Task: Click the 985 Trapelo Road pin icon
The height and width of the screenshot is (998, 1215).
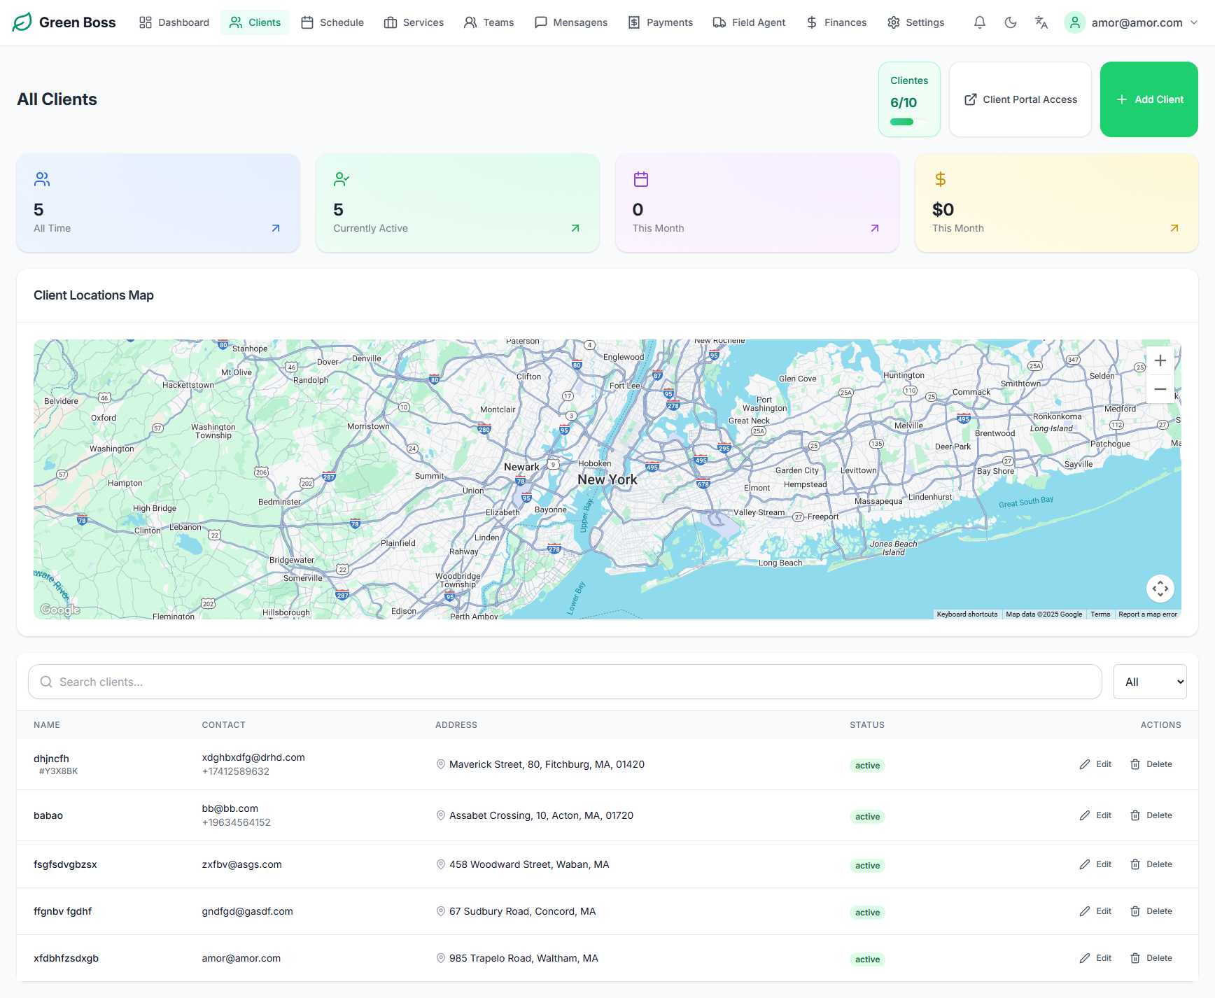Action: click(x=441, y=958)
